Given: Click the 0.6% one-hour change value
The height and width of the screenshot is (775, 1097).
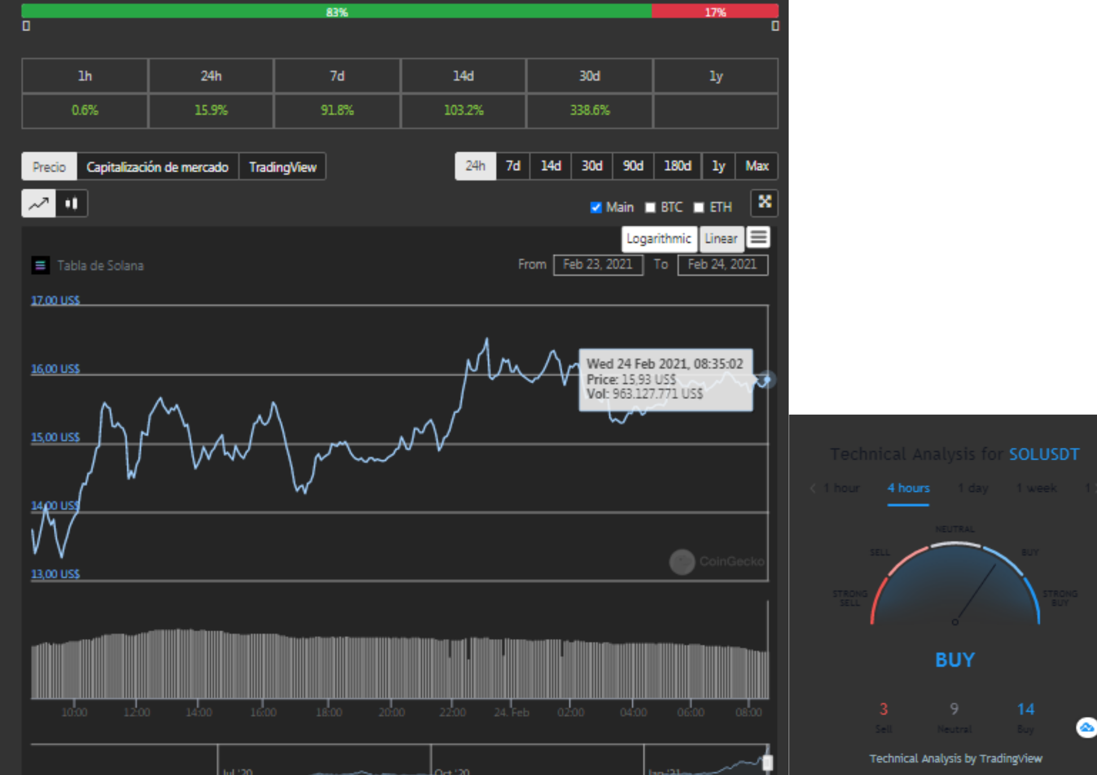Looking at the screenshot, I should click(85, 110).
